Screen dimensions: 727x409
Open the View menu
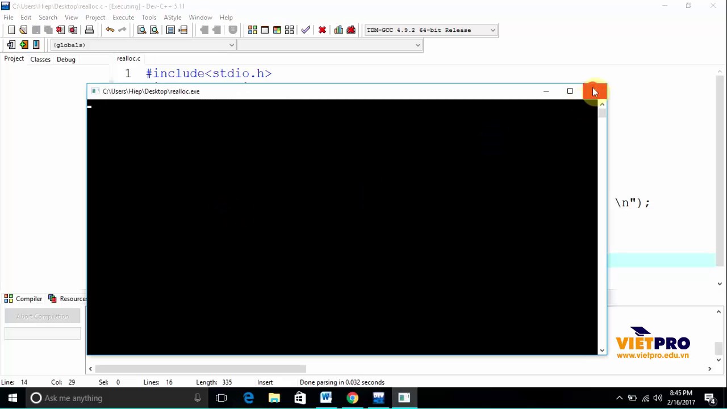(x=71, y=18)
